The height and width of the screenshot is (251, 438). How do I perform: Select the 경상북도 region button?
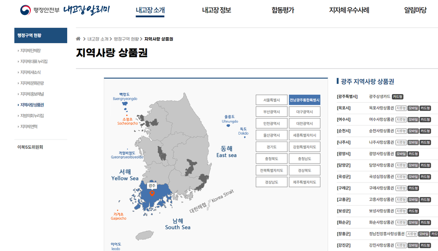(x=305, y=170)
